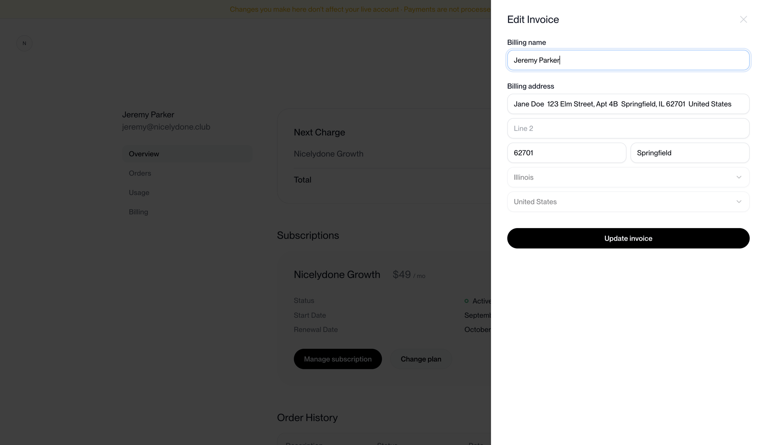The width and height of the screenshot is (766, 445).
Task: Click the Update invoice button
Action: [x=628, y=238]
